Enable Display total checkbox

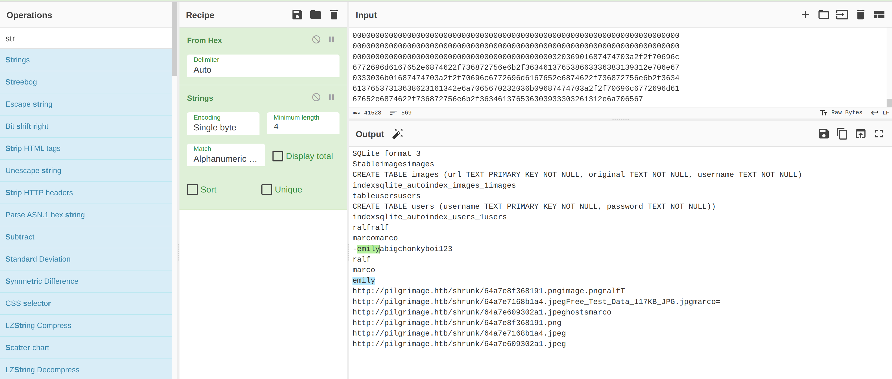point(277,156)
